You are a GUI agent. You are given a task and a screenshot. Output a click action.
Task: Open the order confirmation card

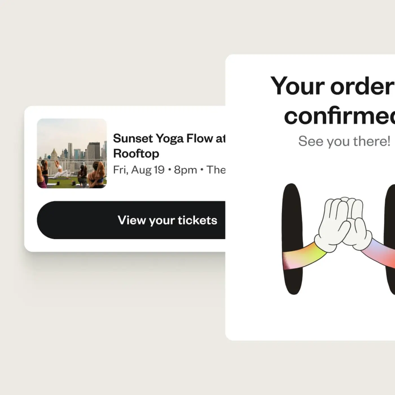(x=324, y=197)
